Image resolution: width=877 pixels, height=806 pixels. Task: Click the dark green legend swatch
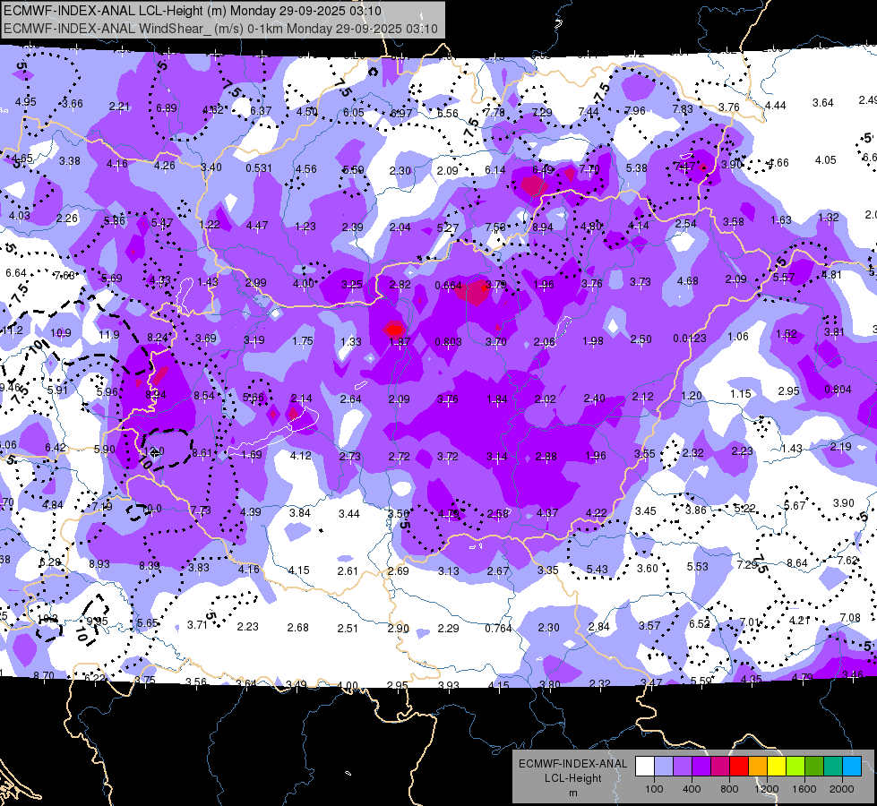point(814,766)
